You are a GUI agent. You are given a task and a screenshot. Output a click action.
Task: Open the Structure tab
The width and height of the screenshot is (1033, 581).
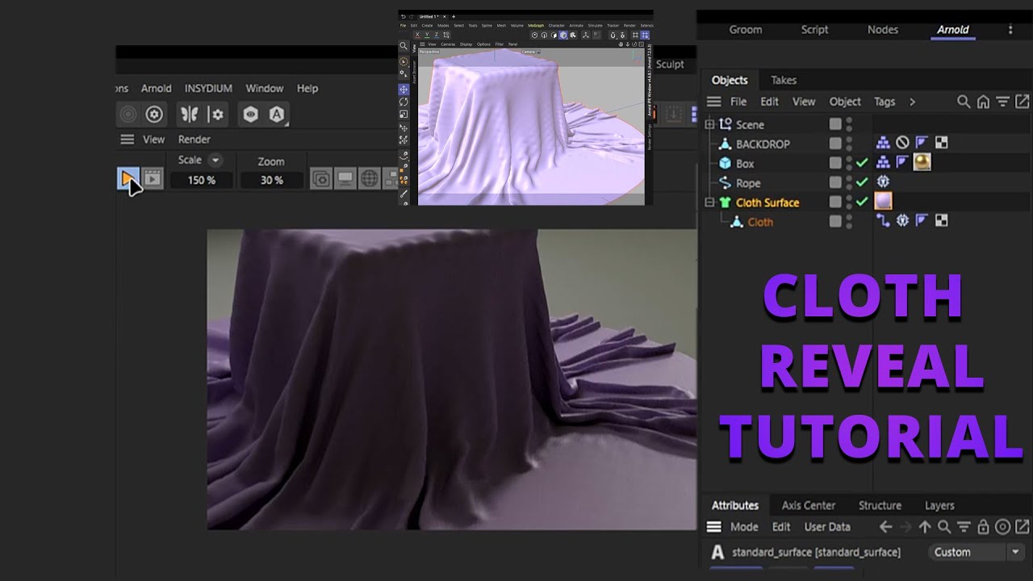point(880,505)
